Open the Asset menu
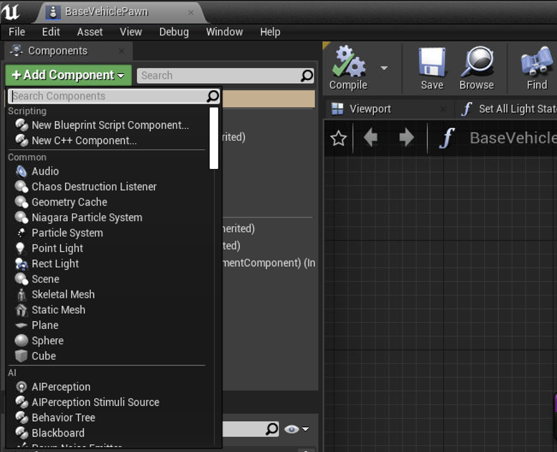557x452 pixels. click(90, 32)
